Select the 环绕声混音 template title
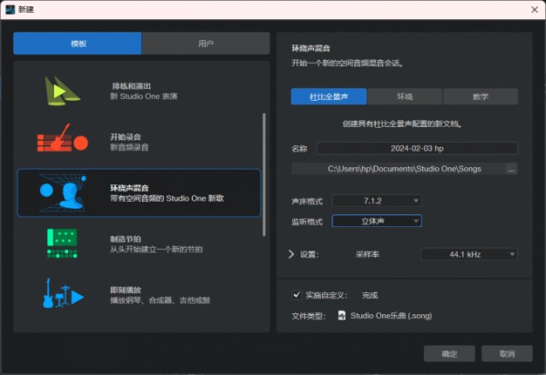The image size is (546, 375). click(x=129, y=188)
